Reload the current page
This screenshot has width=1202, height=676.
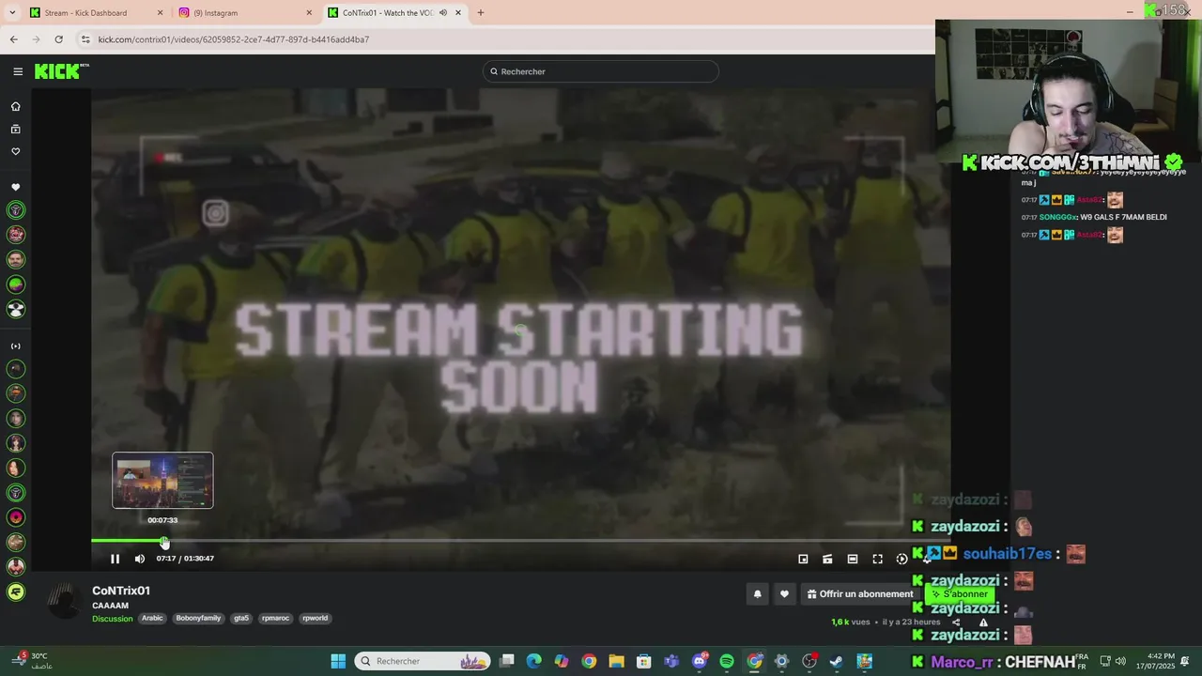coord(58,39)
